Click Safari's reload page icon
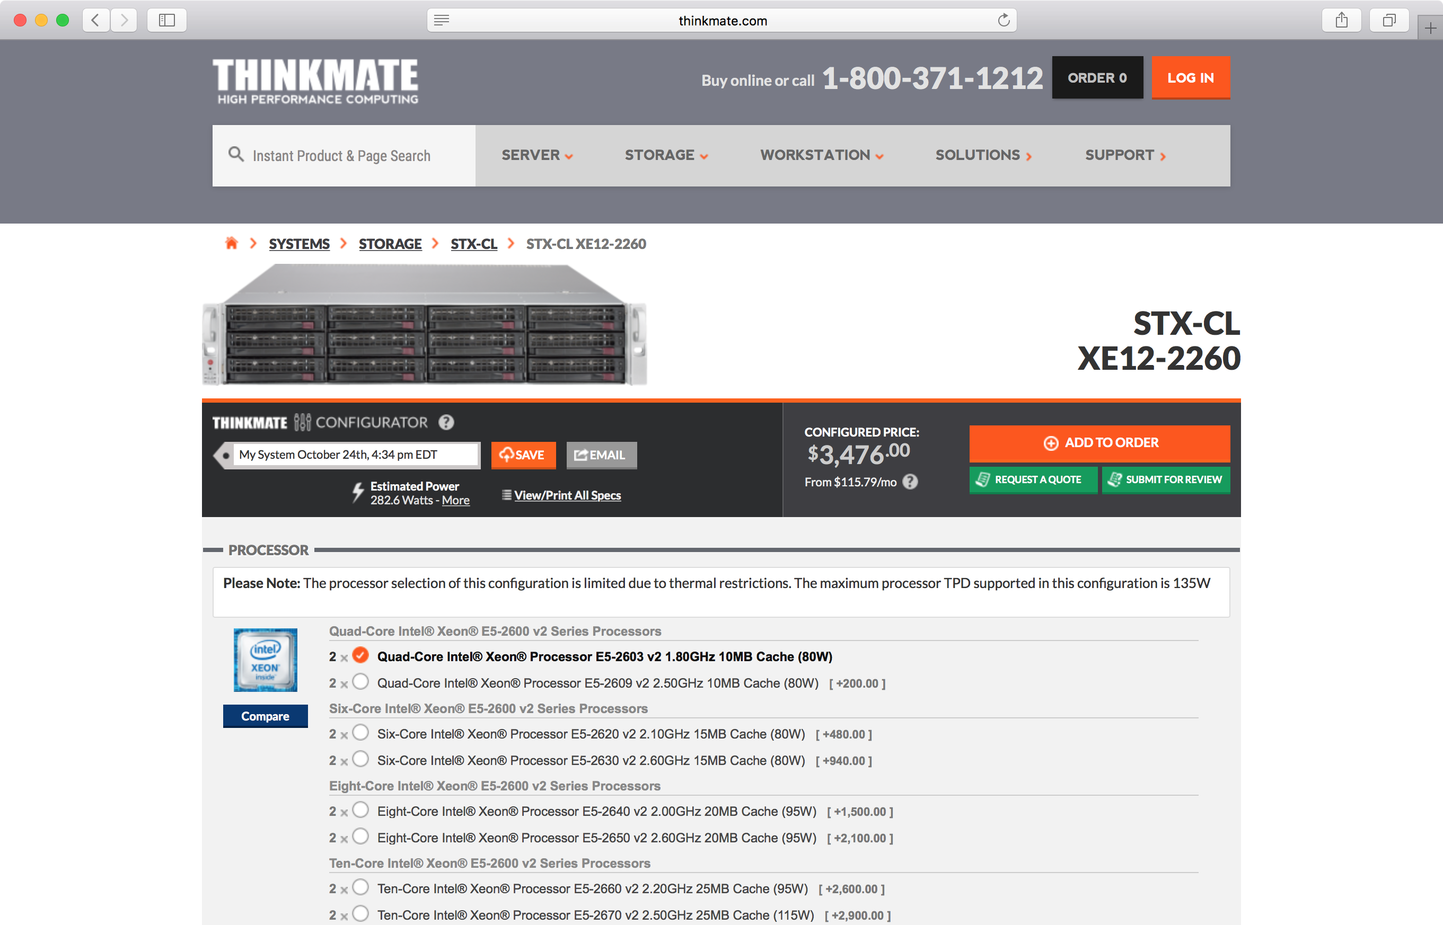1443x925 pixels. (x=1003, y=21)
